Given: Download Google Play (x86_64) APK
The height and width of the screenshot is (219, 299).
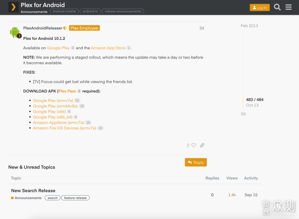Looking at the screenshot, I should click(x=53, y=117).
